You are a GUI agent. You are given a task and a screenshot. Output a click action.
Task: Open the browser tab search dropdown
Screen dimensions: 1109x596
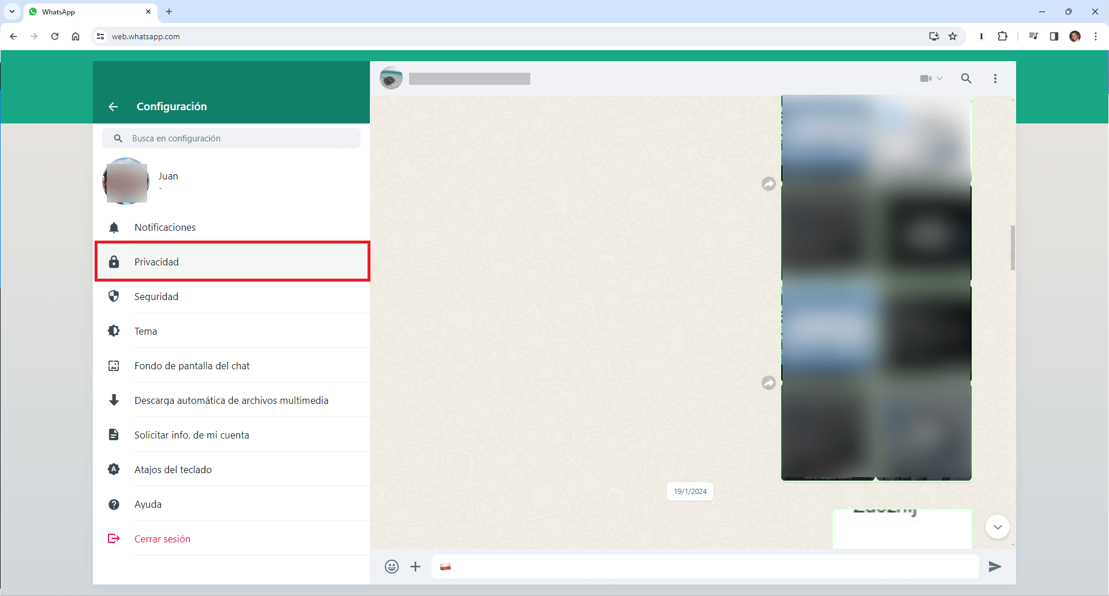point(12,12)
